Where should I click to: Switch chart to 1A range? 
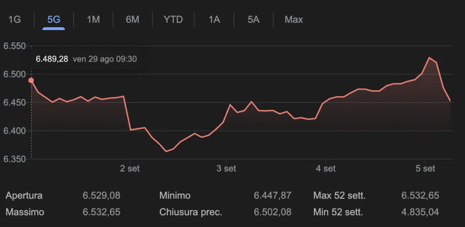tap(214, 19)
